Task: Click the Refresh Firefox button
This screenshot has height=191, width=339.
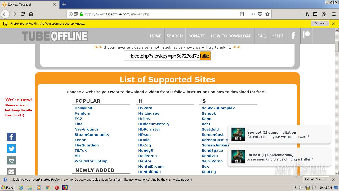Action: tap(316, 180)
